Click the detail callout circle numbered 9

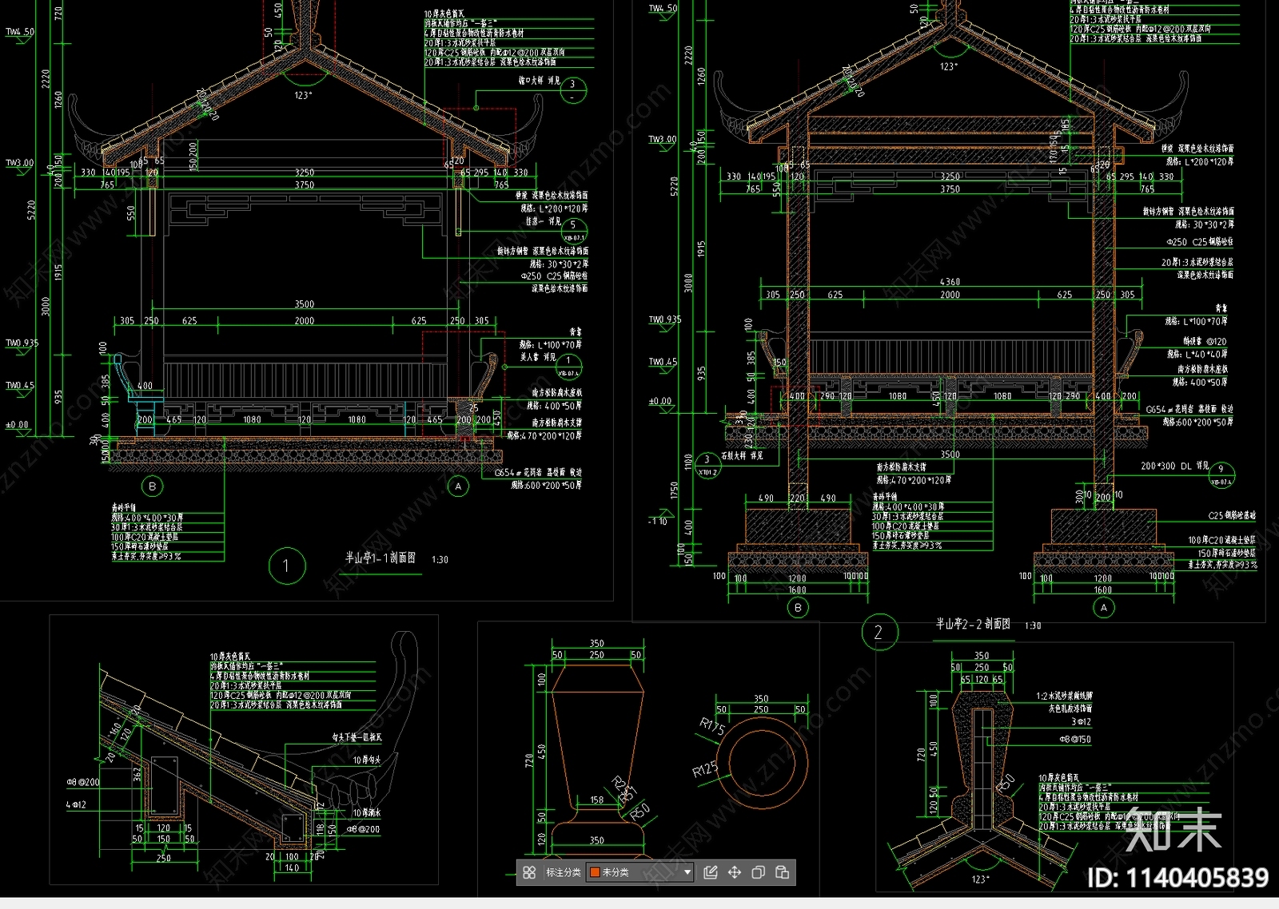coord(1221,474)
